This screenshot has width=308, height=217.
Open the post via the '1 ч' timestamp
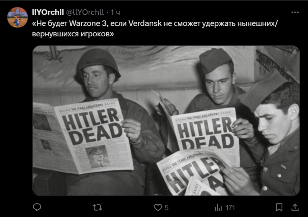(x=115, y=12)
